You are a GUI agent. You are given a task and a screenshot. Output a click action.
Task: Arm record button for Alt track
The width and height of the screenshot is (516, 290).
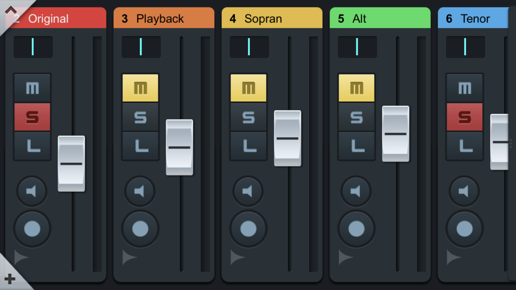click(x=356, y=229)
